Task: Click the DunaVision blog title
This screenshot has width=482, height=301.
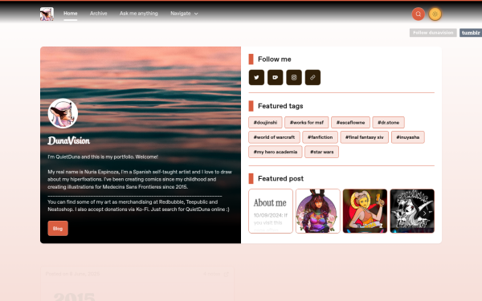Action: coord(68,140)
